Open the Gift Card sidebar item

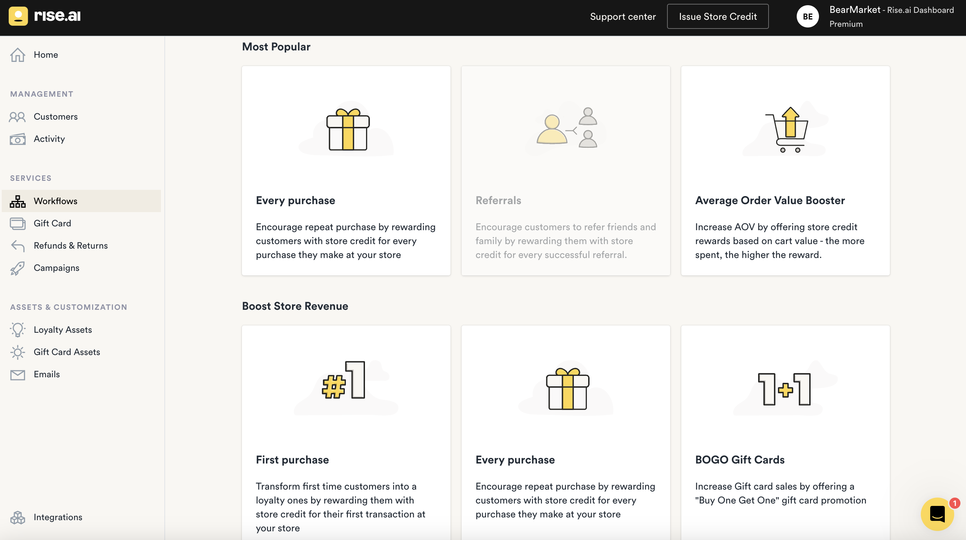(52, 224)
